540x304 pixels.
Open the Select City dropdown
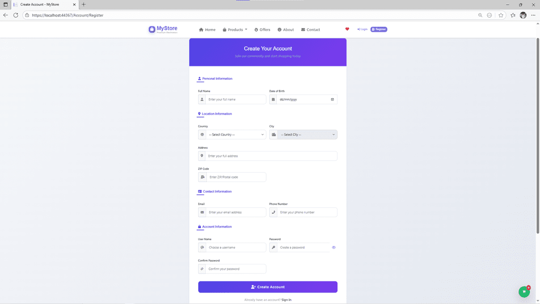point(307,135)
